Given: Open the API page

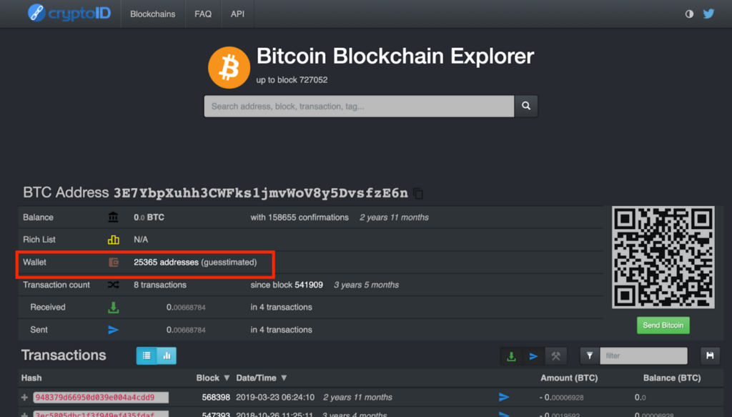Looking at the screenshot, I should pyautogui.click(x=237, y=14).
